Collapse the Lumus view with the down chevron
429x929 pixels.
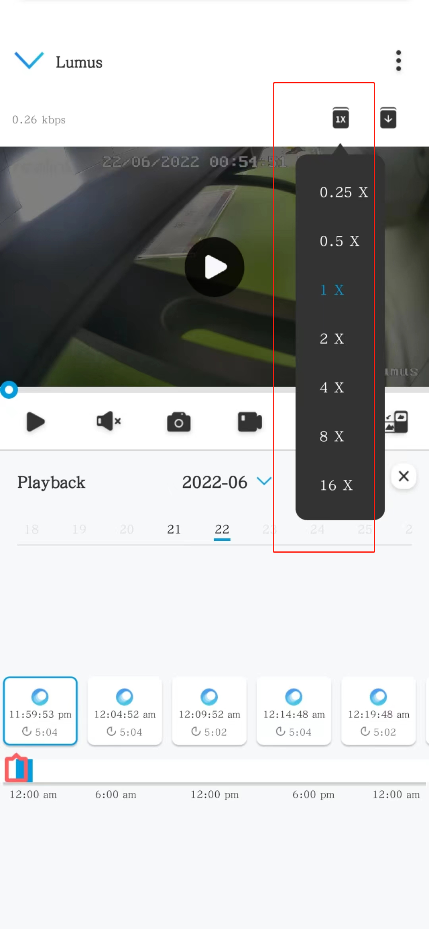(x=29, y=61)
